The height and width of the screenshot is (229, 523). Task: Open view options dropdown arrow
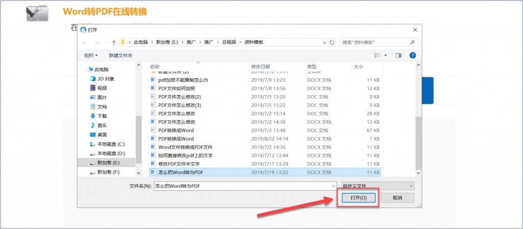point(386,55)
